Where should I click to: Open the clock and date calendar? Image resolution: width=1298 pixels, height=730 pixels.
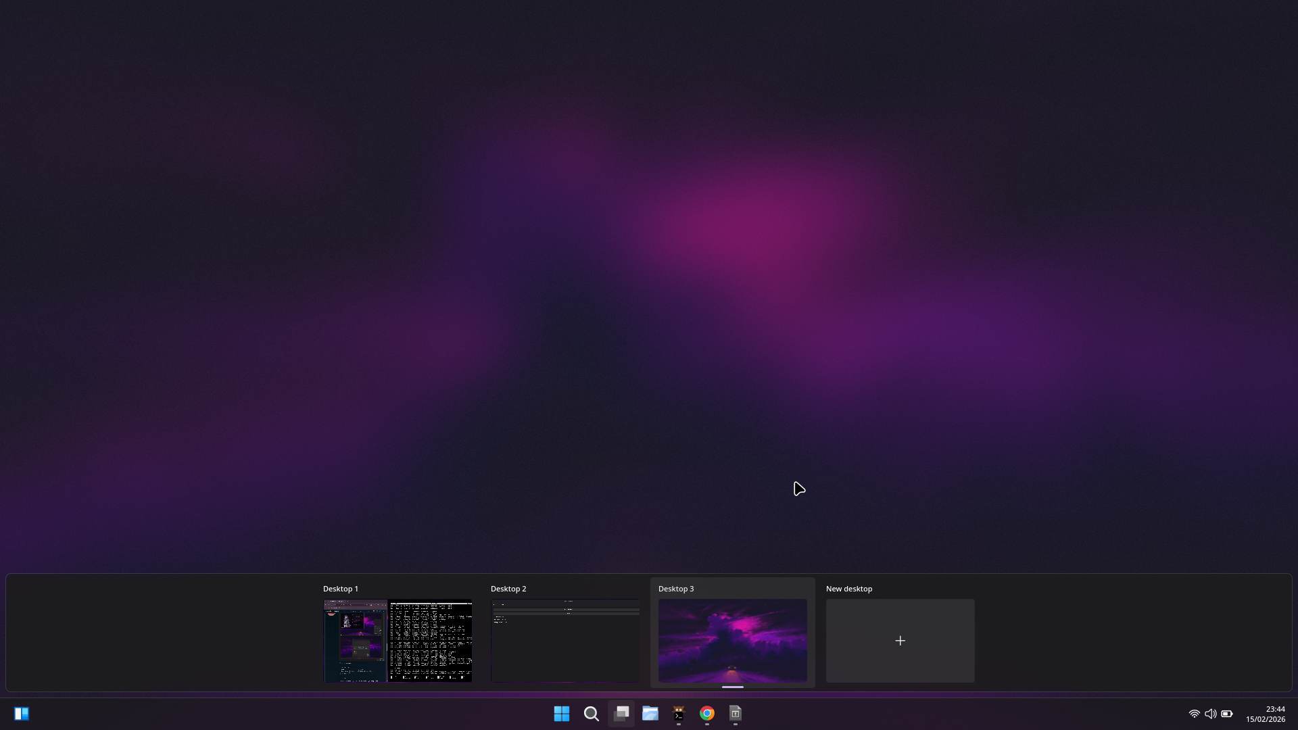pyautogui.click(x=1266, y=714)
